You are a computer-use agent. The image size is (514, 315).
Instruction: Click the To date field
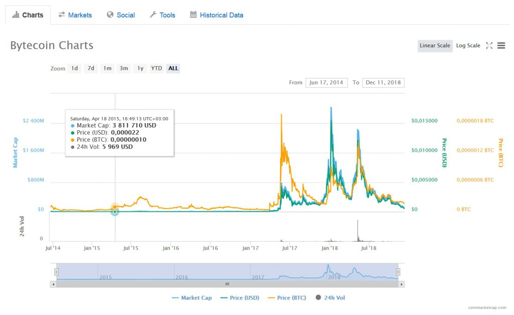[x=383, y=83]
